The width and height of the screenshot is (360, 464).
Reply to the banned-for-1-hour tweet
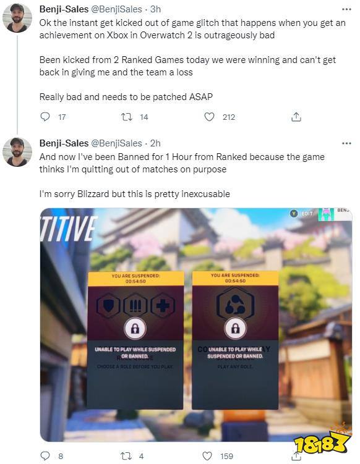(x=45, y=456)
